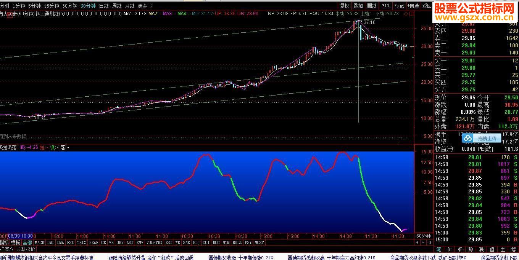Select the 联 linked tab

(x=482, y=250)
